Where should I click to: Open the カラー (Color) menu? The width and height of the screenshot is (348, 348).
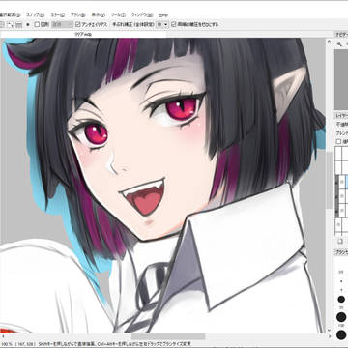tap(57, 14)
